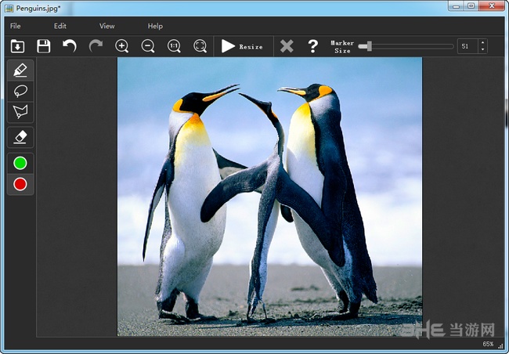This screenshot has height=354, width=509.
Task: Zoom in on the image
Action: click(122, 46)
